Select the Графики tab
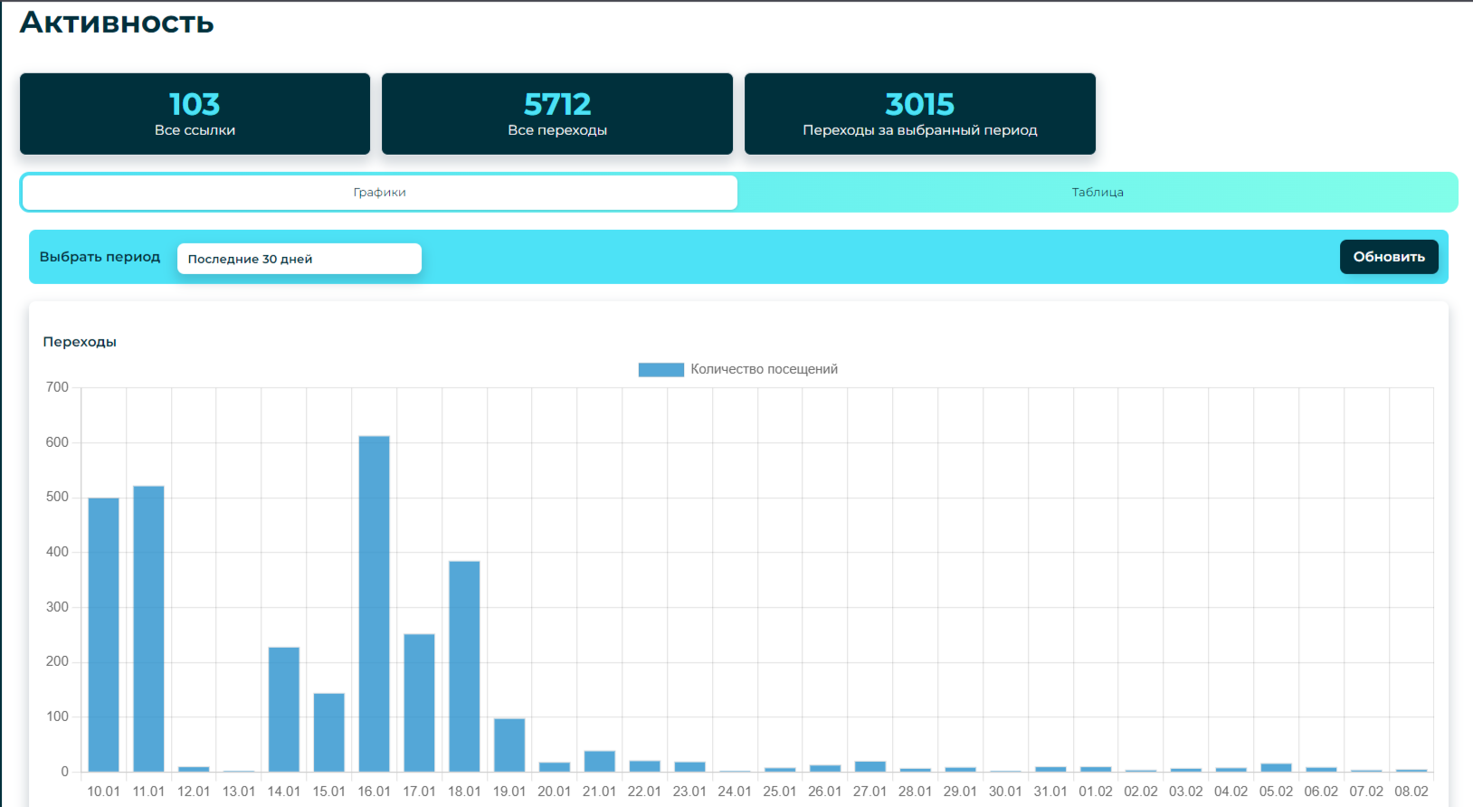 (x=379, y=192)
